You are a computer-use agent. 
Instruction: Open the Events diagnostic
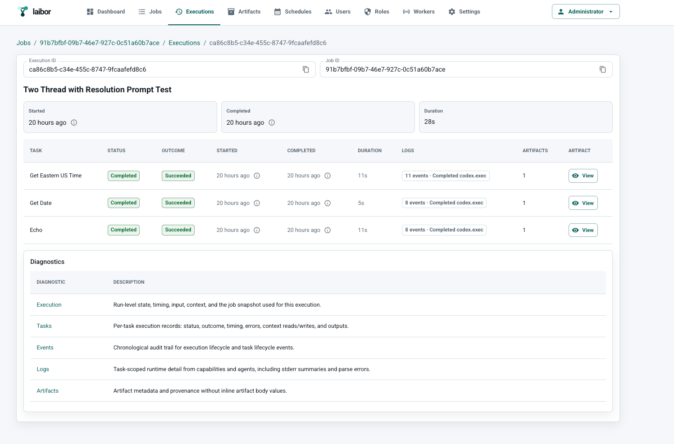[x=45, y=348]
